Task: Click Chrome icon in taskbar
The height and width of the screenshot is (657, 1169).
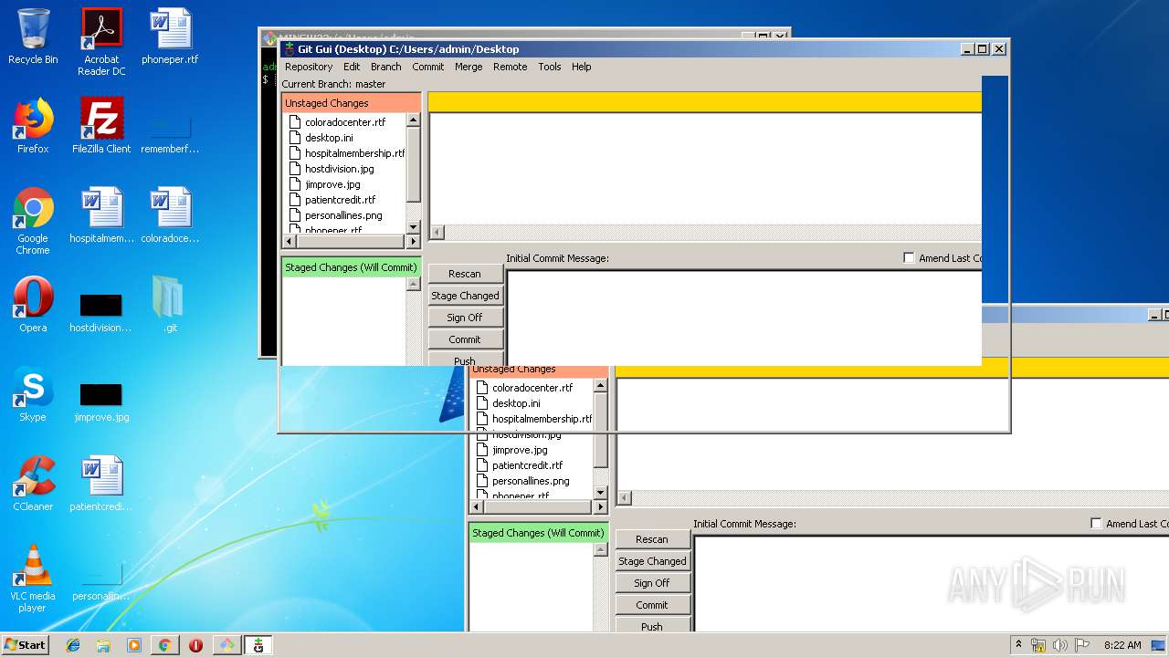Action: pyautogui.click(x=164, y=645)
